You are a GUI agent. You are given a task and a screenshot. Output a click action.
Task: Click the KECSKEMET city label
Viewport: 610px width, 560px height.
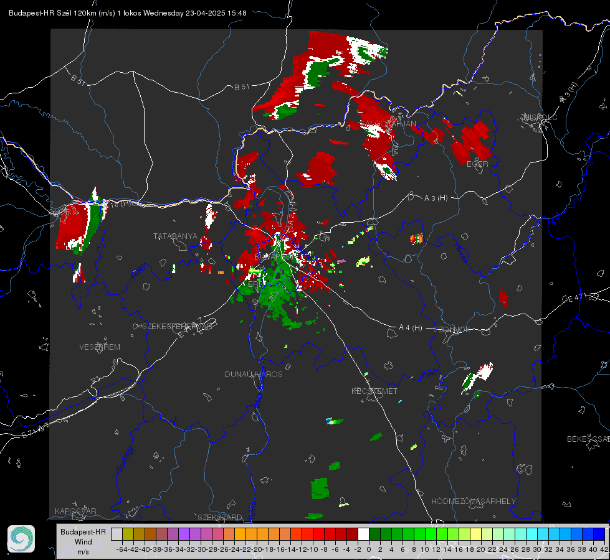(374, 391)
